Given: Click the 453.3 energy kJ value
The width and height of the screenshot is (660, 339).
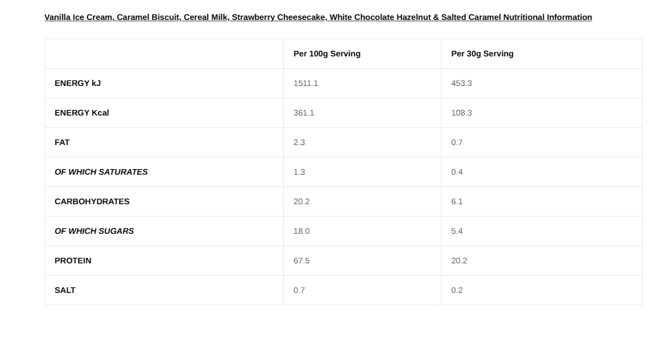Looking at the screenshot, I should click(461, 83).
